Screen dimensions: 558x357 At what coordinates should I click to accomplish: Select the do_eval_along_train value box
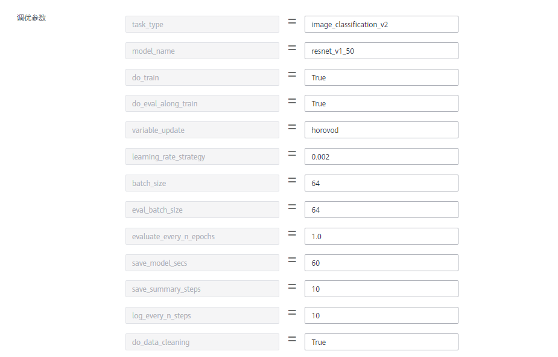(x=381, y=103)
